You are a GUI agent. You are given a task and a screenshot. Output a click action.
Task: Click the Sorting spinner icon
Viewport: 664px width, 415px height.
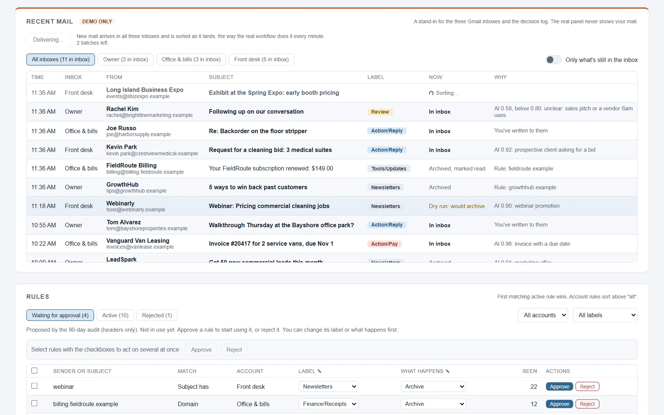(431, 93)
